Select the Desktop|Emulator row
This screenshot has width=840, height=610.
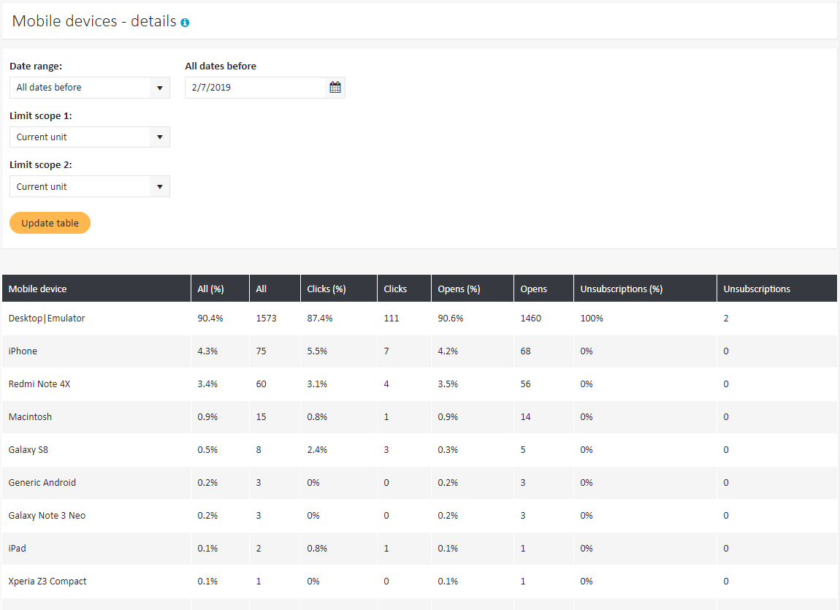click(47, 319)
